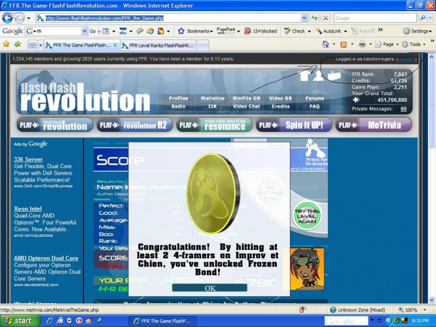The height and width of the screenshot is (327, 436).
Task: Click the Home house icon in the command bar
Action: click(x=326, y=44)
